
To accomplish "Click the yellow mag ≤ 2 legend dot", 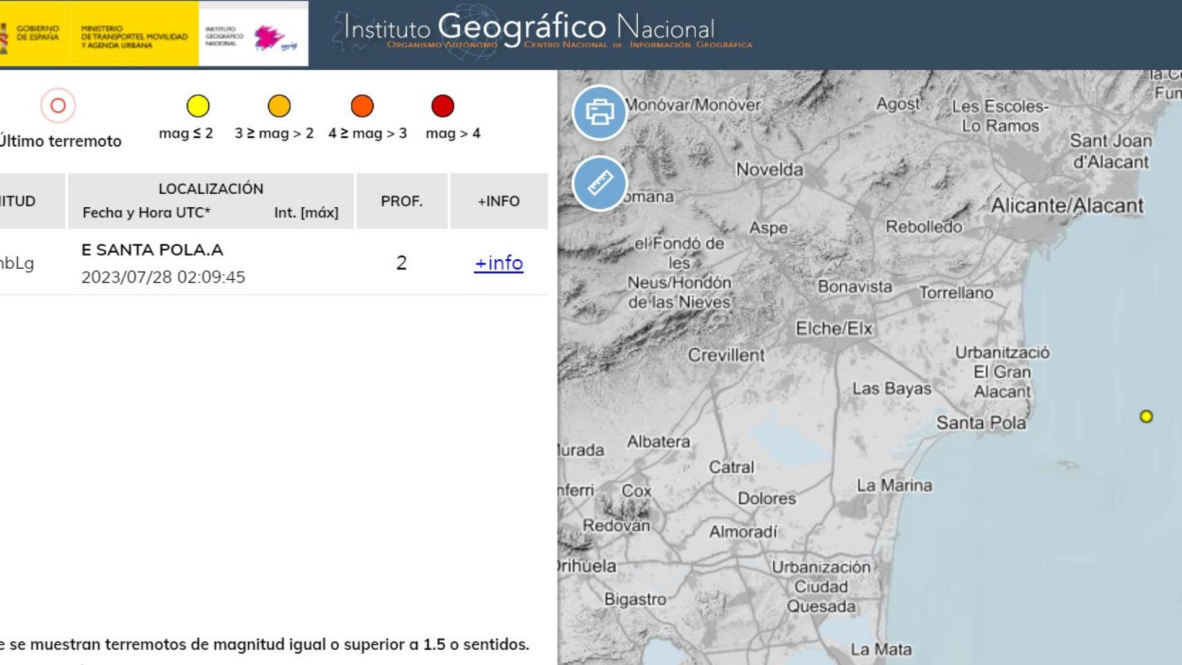I will [x=197, y=106].
